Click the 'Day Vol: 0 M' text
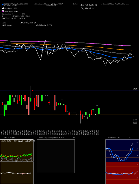The height and width of the screenshot is (184, 139). pos(87,8)
